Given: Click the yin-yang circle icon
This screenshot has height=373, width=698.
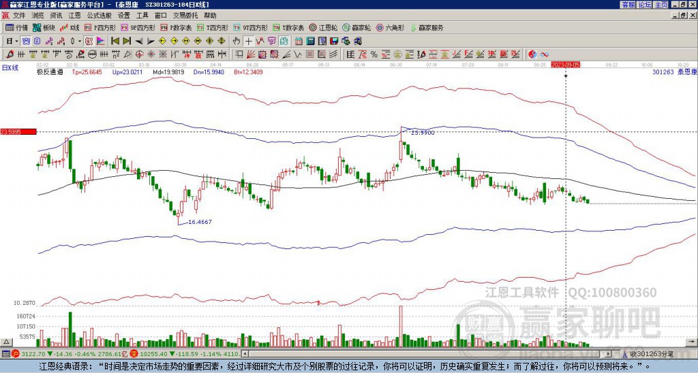Looking at the screenshot, I should [532, 54].
